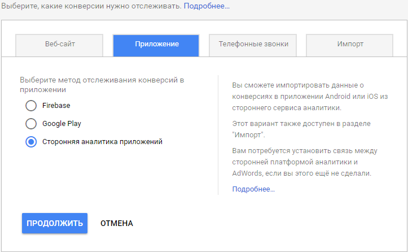Image resolution: width=408 pixels, height=252 pixels.
Task: Open the Подробнее link in the top header line
Action: tap(207, 7)
